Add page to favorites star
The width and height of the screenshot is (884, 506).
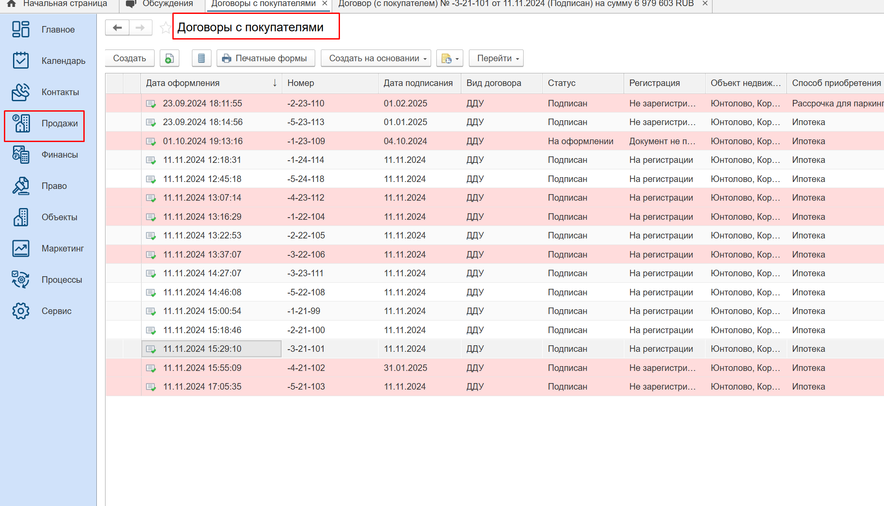click(x=165, y=28)
